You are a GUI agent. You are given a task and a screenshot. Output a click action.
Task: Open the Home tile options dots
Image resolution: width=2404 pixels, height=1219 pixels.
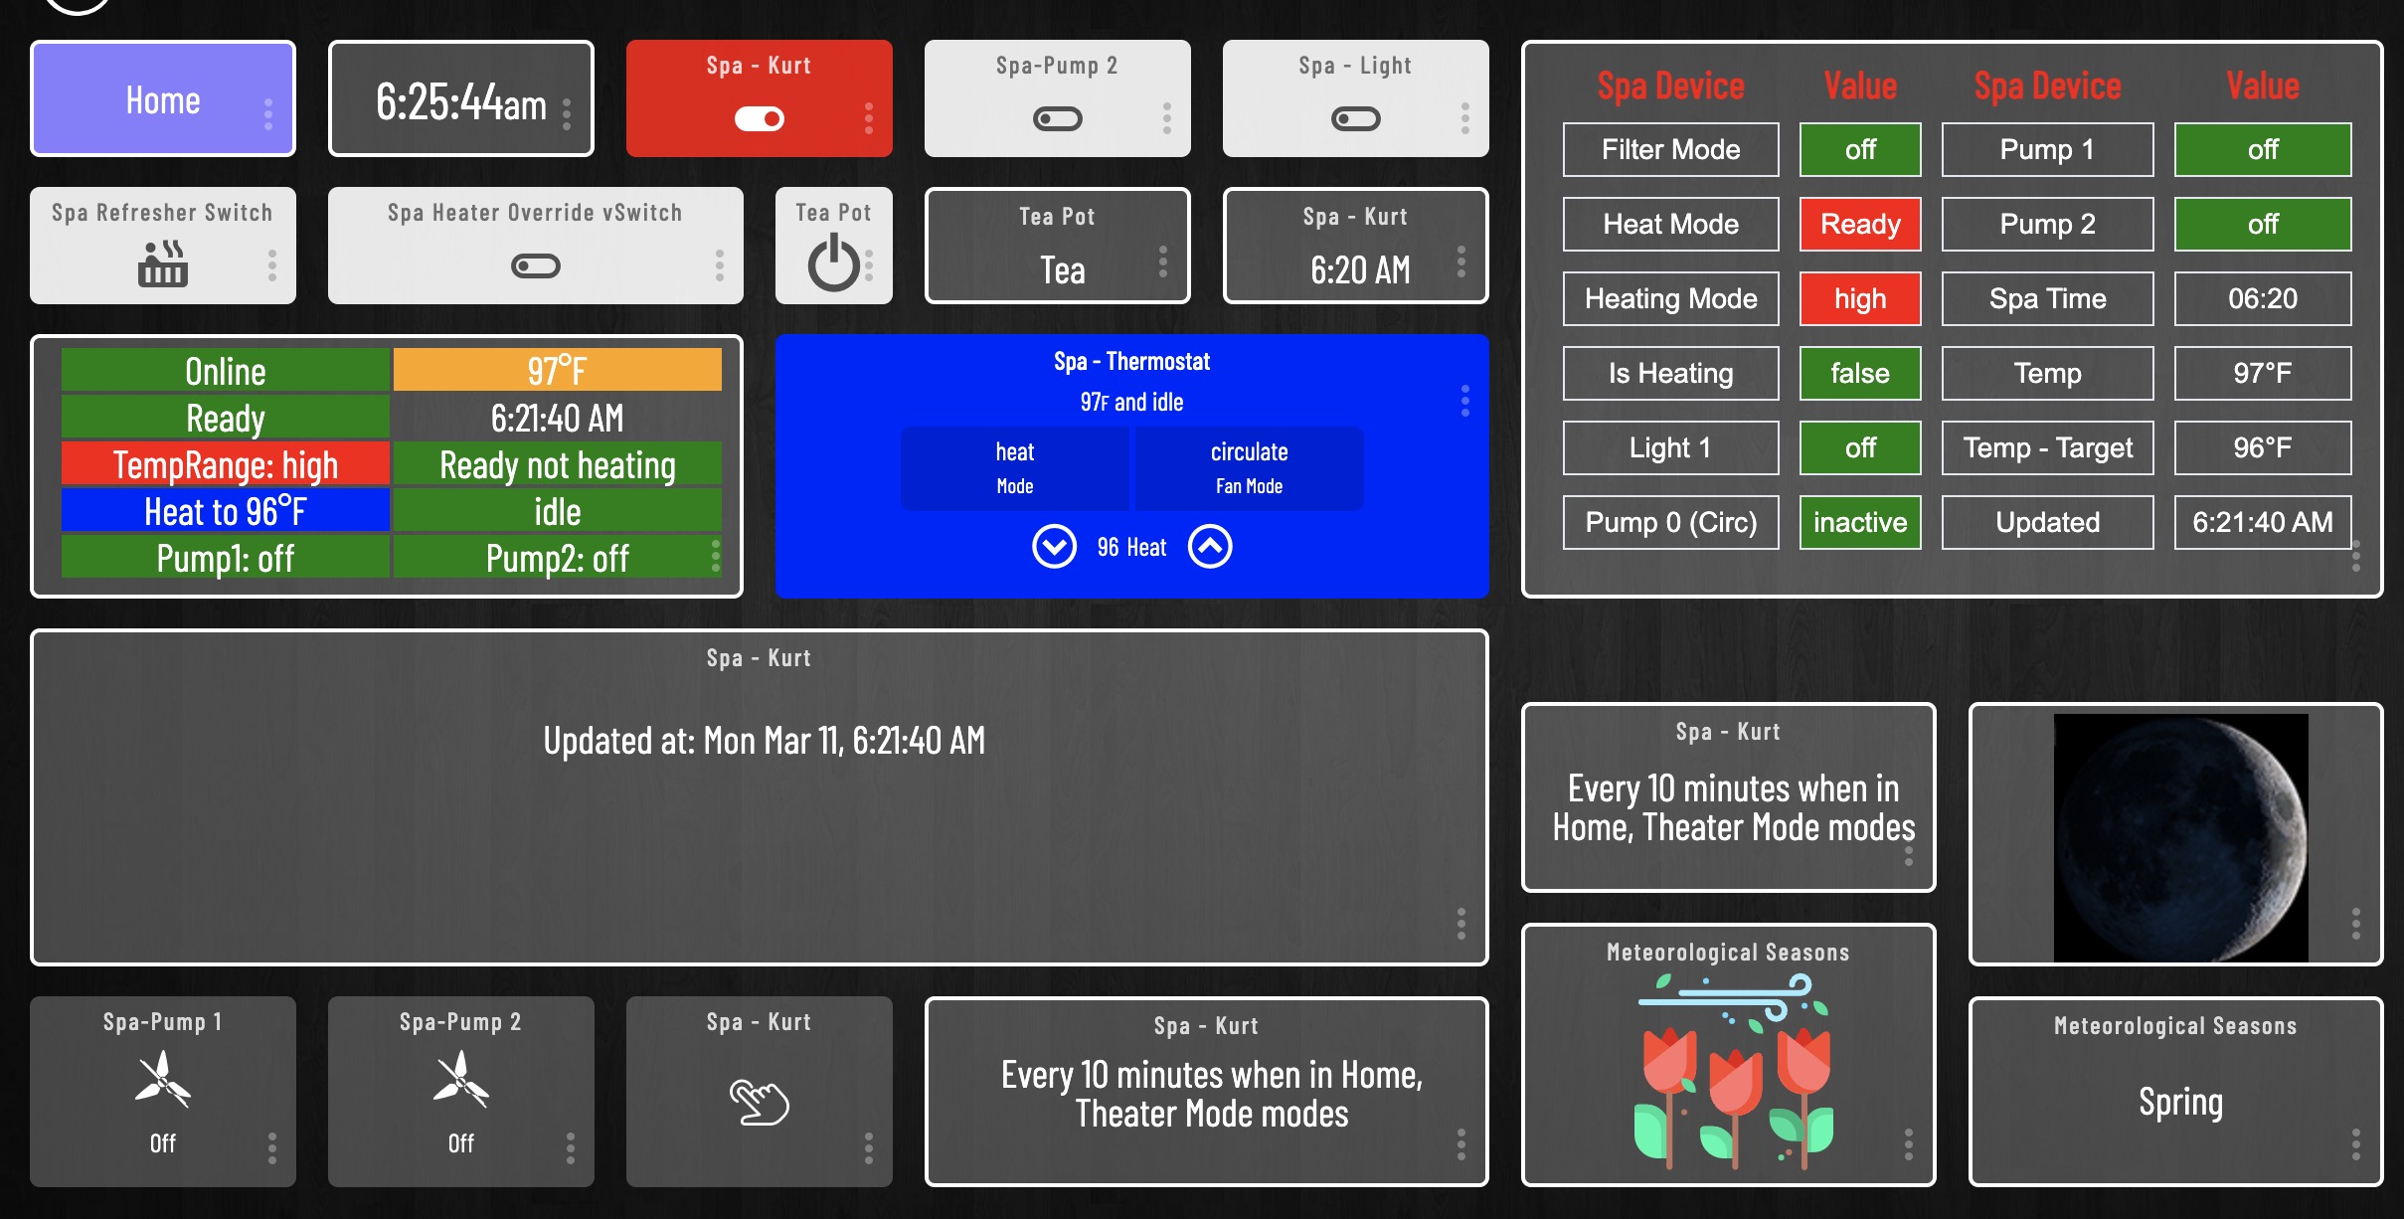pyautogui.click(x=268, y=113)
